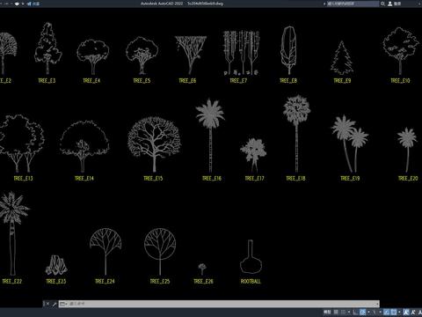Click the TREE_E10 text label
The height and width of the screenshot is (317, 422).
(400, 80)
